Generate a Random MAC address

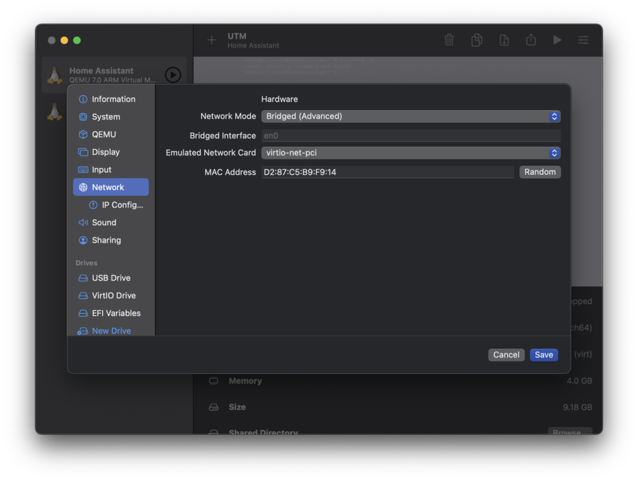(540, 172)
